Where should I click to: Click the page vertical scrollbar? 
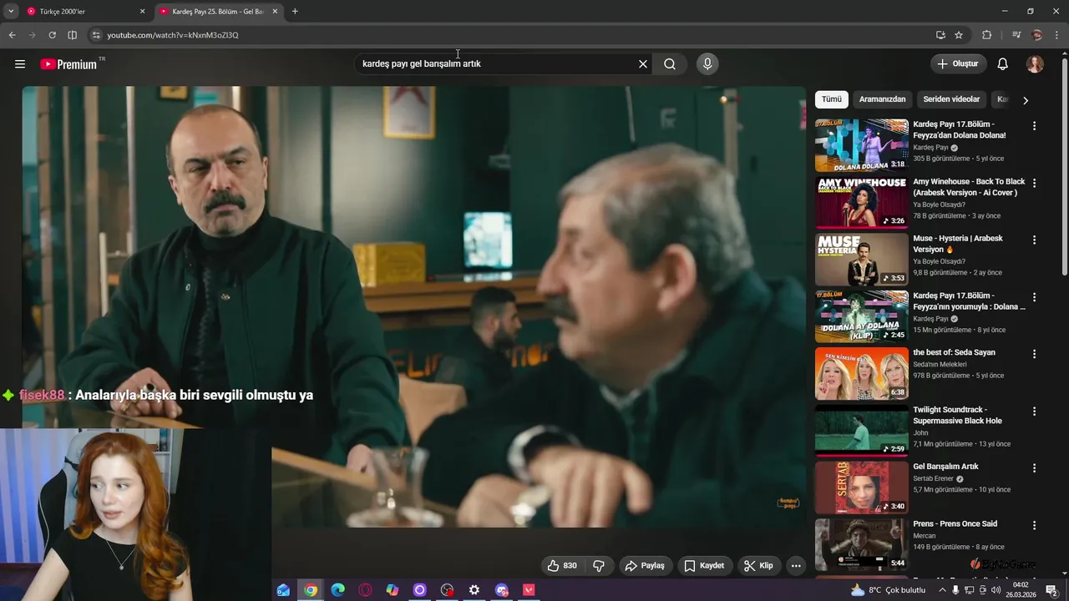point(1064,167)
